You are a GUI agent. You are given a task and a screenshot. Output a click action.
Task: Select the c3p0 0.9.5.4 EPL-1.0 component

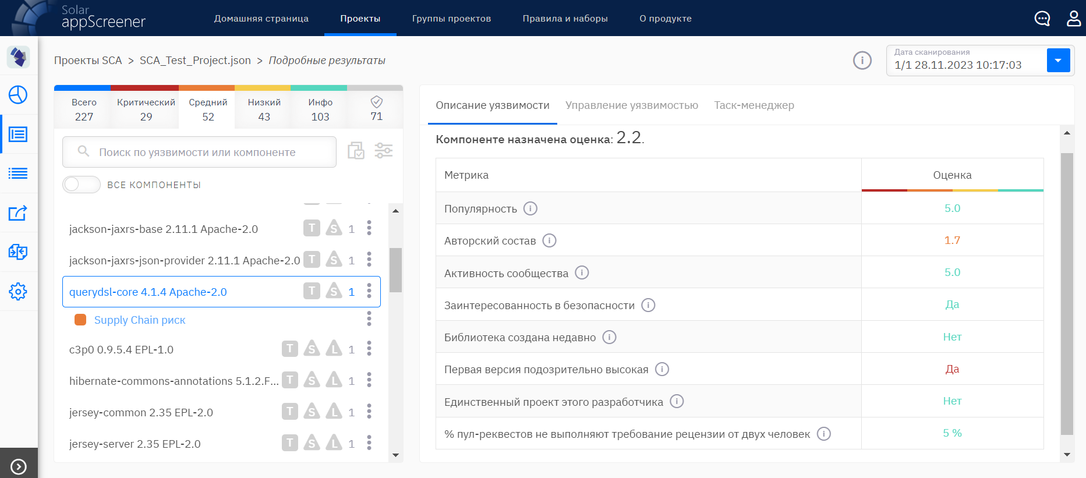[x=121, y=350]
